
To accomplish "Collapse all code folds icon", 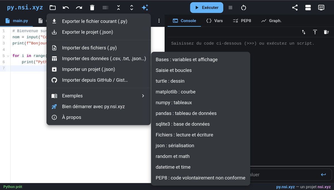I will point(119,8).
